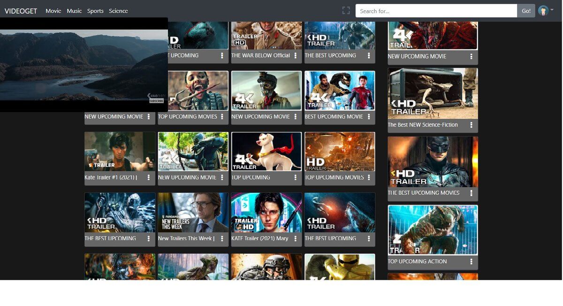Open three-dot menu on top-row Venom THE BEST UPCOMING card

(369, 55)
